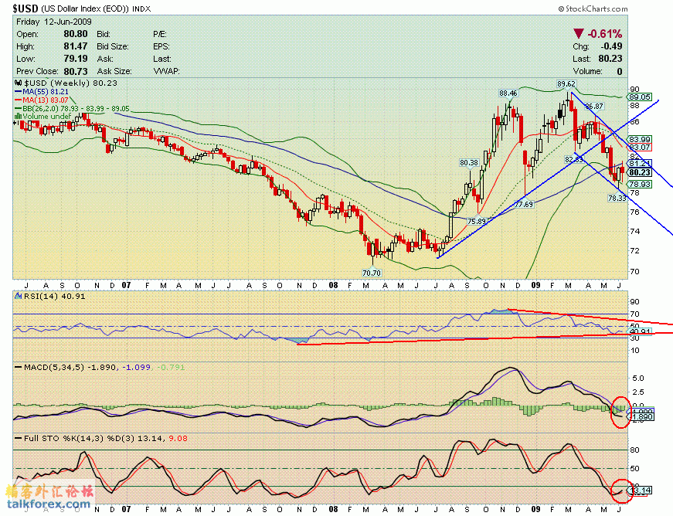Screen dimensions: 673x516
Task: Select the MA(13) 83.07 legend entry
Action: (x=42, y=100)
